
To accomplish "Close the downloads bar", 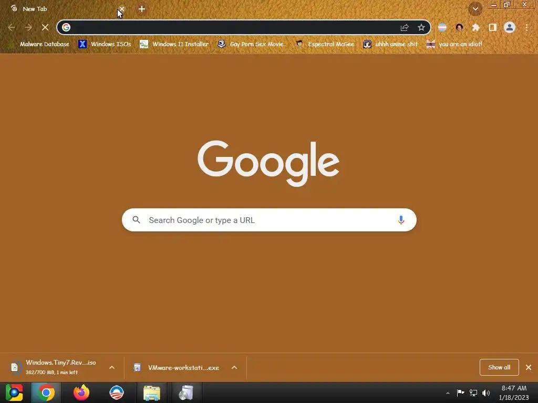I will (x=529, y=367).
